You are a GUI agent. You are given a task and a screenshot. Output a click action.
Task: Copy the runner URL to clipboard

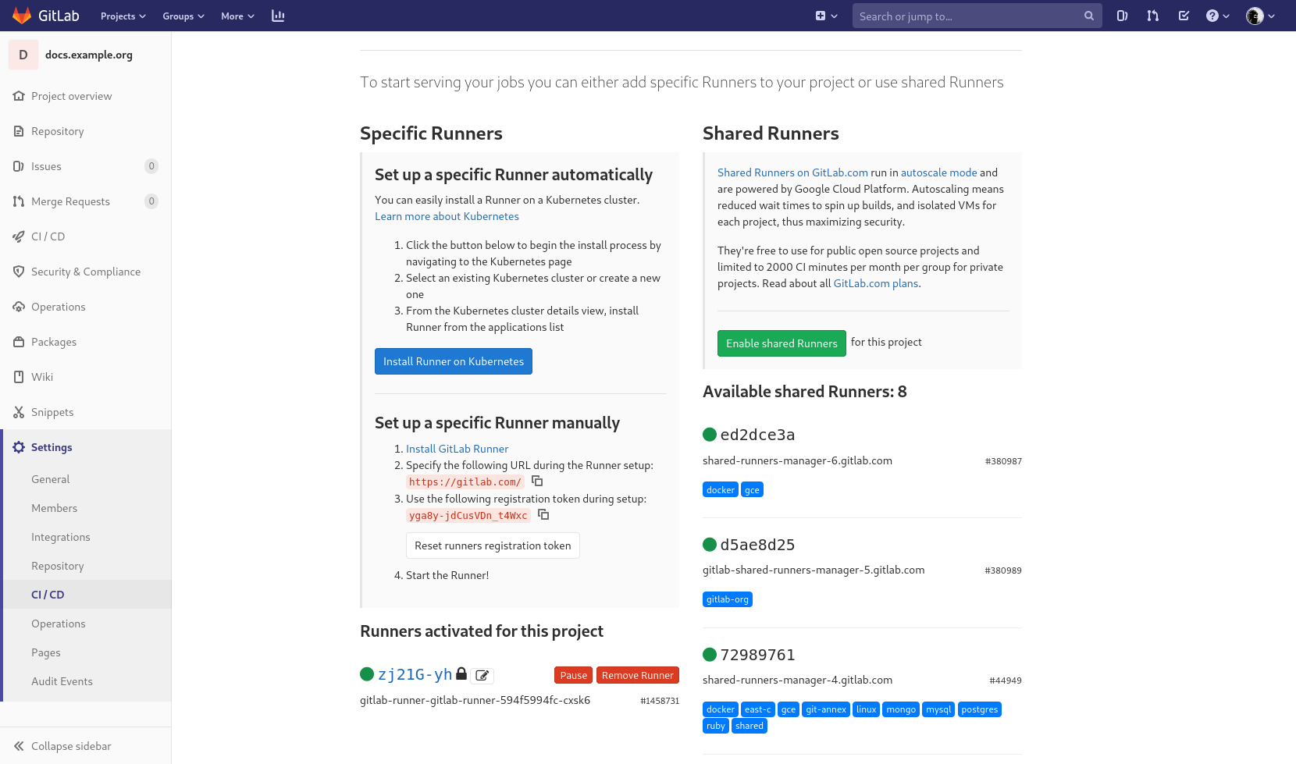point(537,481)
